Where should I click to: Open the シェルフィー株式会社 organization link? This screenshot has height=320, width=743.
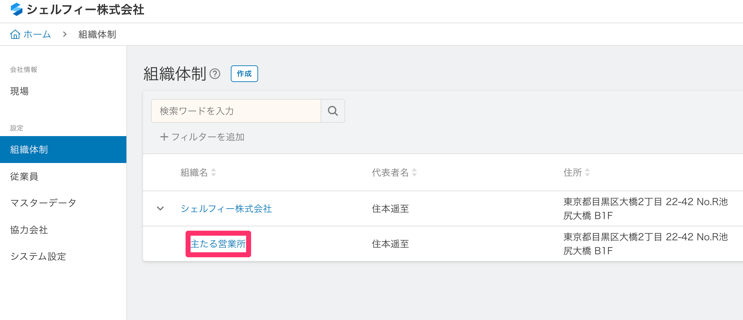coord(226,208)
